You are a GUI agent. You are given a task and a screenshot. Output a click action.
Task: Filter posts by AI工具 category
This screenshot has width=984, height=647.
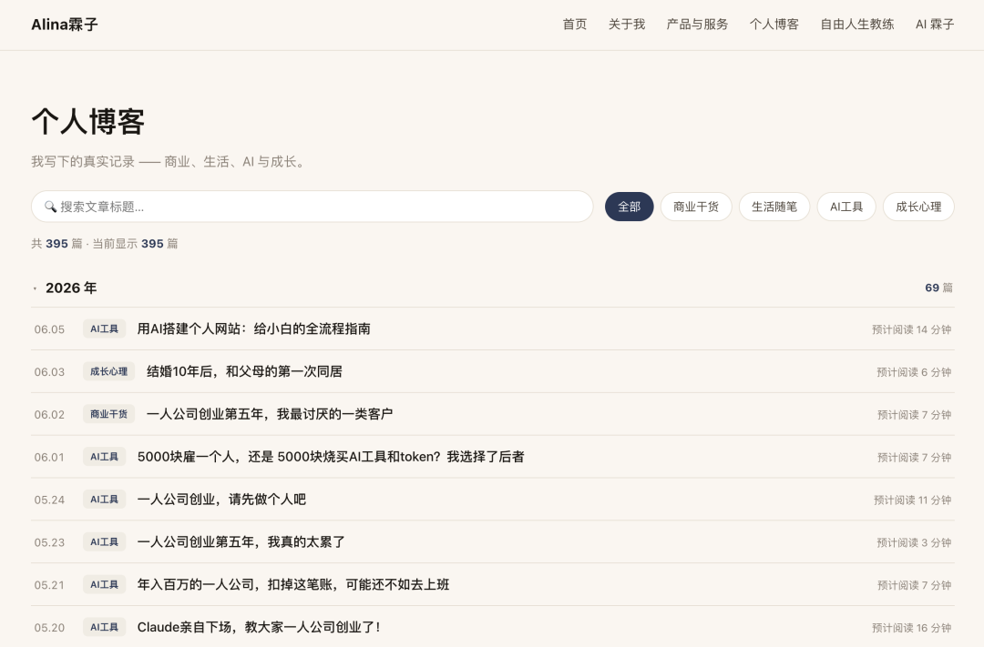click(846, 207)
